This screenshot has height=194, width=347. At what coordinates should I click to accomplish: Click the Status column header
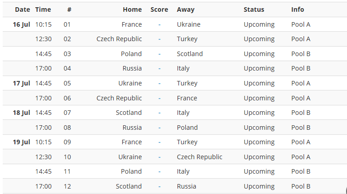[x=254, y=9]
